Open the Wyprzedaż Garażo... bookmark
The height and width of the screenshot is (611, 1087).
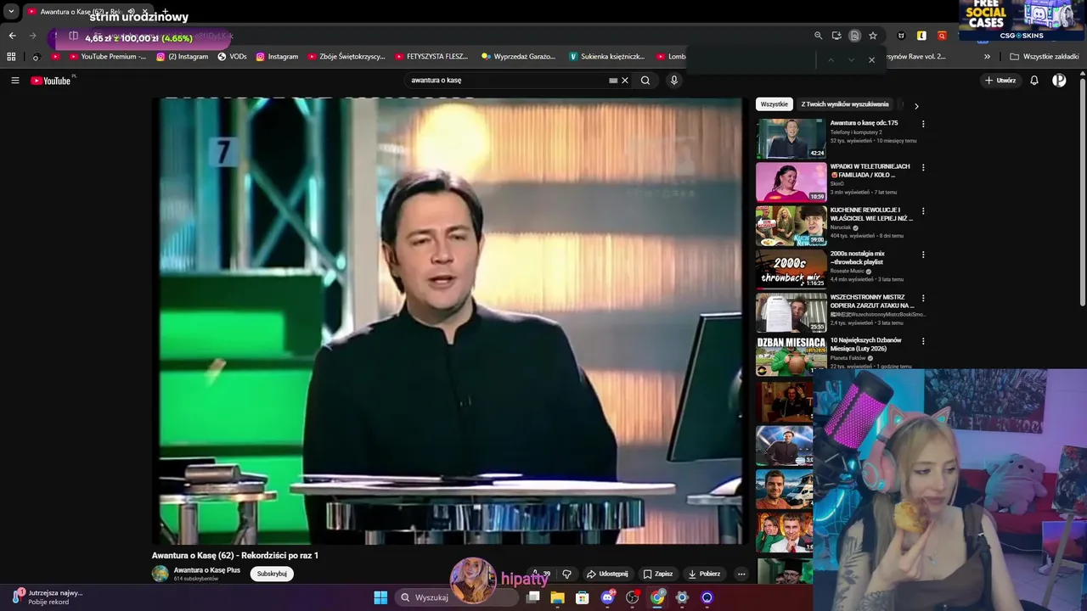(x=518, y=57)
